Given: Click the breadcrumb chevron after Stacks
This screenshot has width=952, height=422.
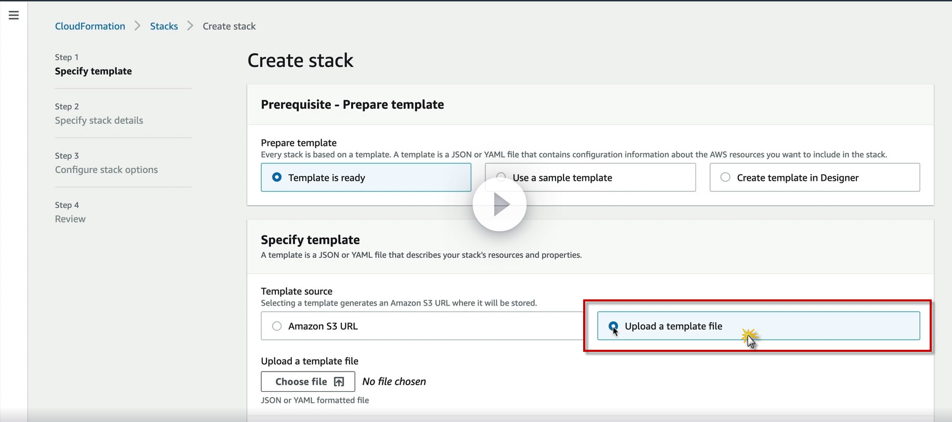Looking at the screenshot, I should coord(190,26).
